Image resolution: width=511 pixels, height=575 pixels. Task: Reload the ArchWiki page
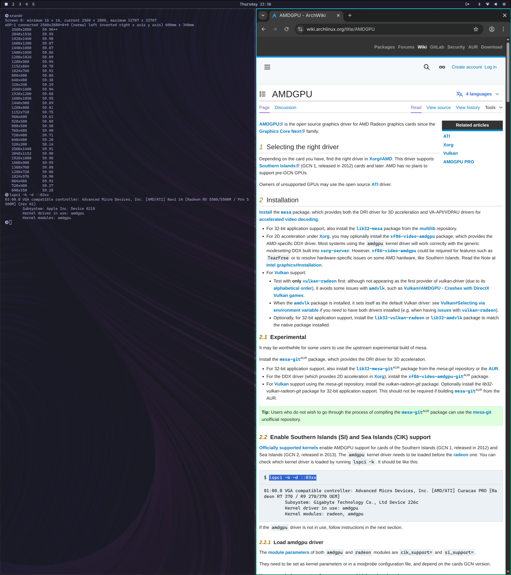point(287,29)
